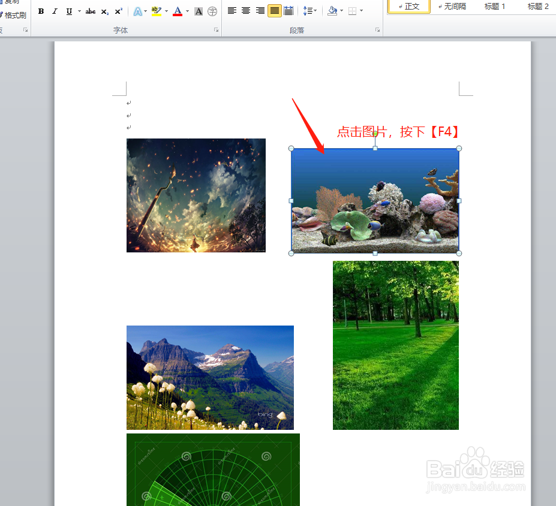Select the green radar picture
Viewport: 556px width, 506px height.
pyautogui.click(x=213, y=469)
